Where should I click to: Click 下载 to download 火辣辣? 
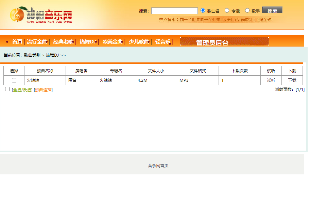click(292, 80)
